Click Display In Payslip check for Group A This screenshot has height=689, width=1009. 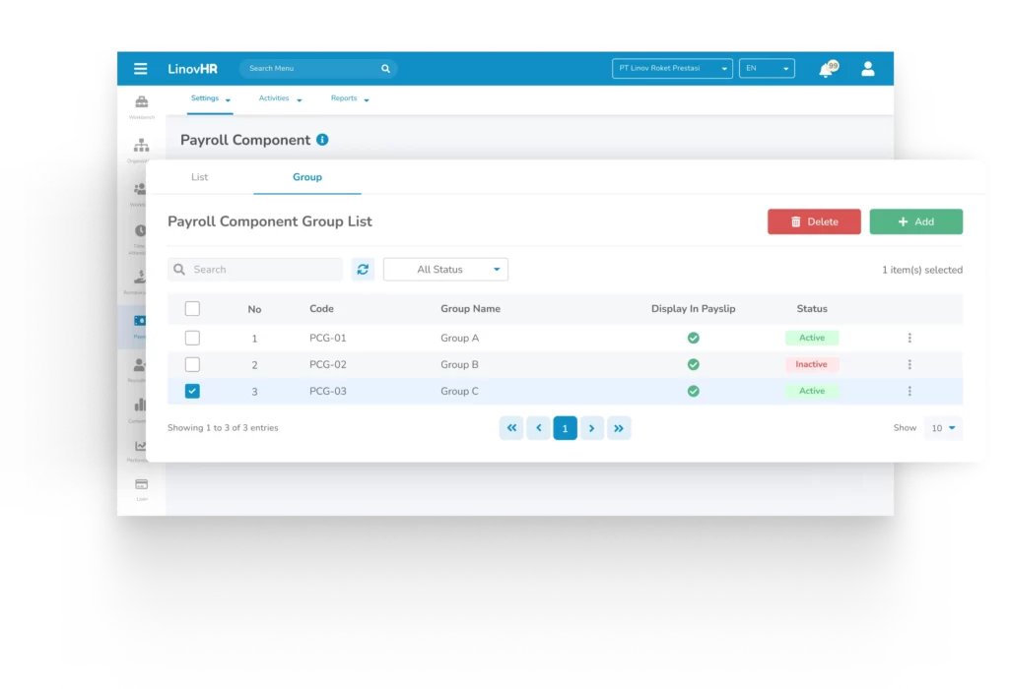pyautogui.click(x=693, y=338)
